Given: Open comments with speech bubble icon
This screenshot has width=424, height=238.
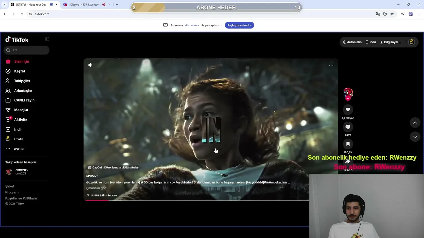Looking at the screenshot, I should point(348,127).
